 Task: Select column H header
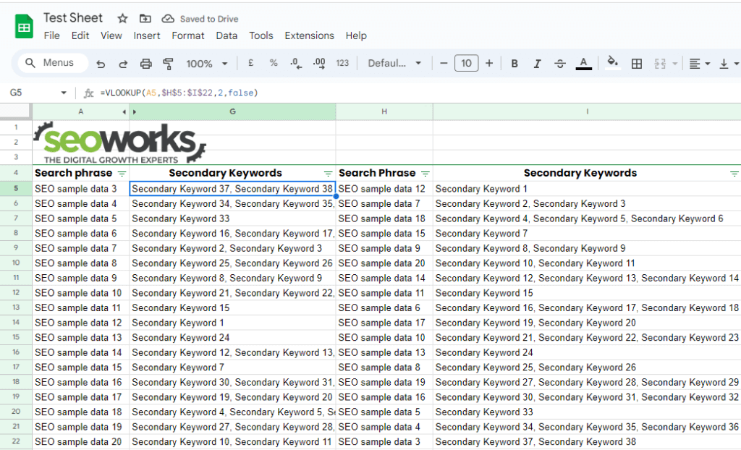point(384,111)
